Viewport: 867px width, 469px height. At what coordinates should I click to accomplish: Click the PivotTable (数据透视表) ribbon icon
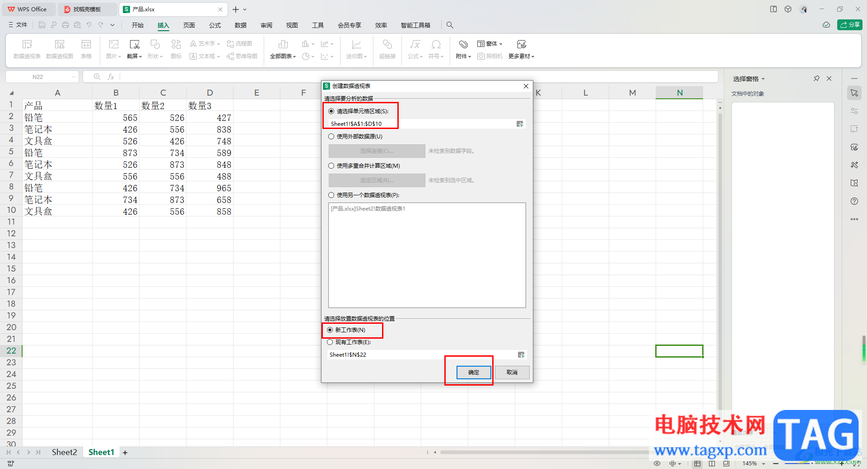[x=27, y=49]
